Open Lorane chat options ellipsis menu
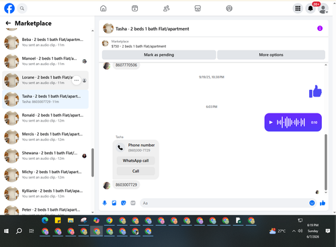Image resolution: width=336 pixels, height=247 pixels. 77,80
